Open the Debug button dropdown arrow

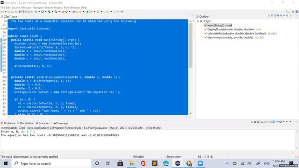pyautogui.click(x=39, y=12)
